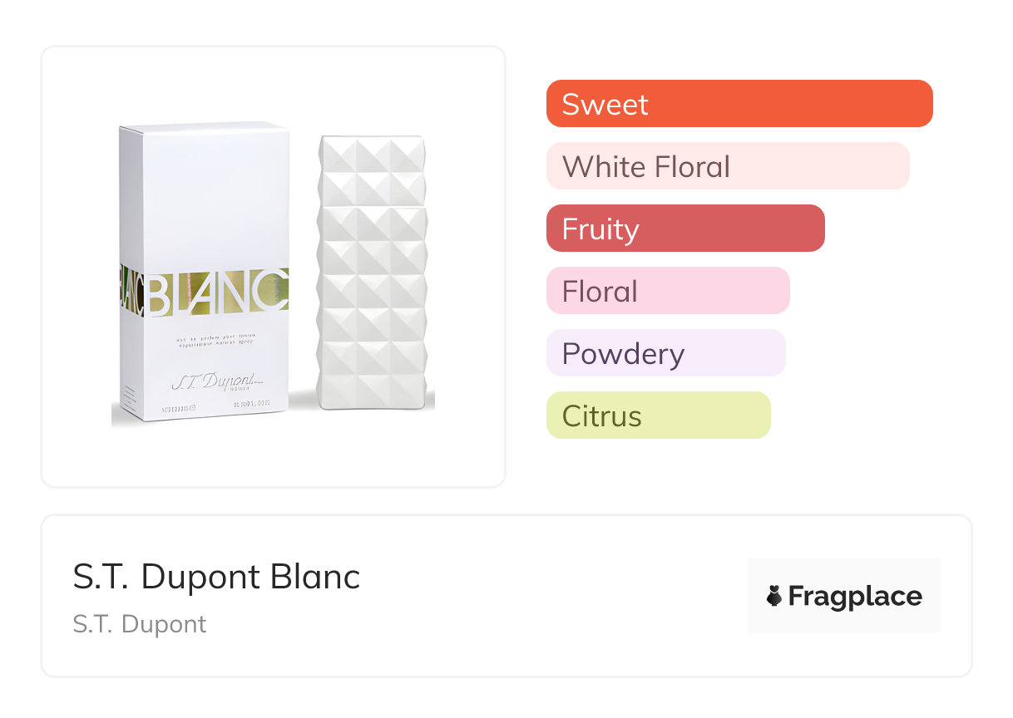Click the gray S.T. Dupont brand subtitle
This screenshot has height=718, width=1013.
tap(139, 624)
